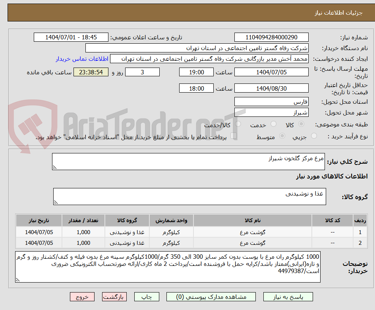Click the خروج exit button
This screenshot has height=310, width=375.
(x=82, y=297)
